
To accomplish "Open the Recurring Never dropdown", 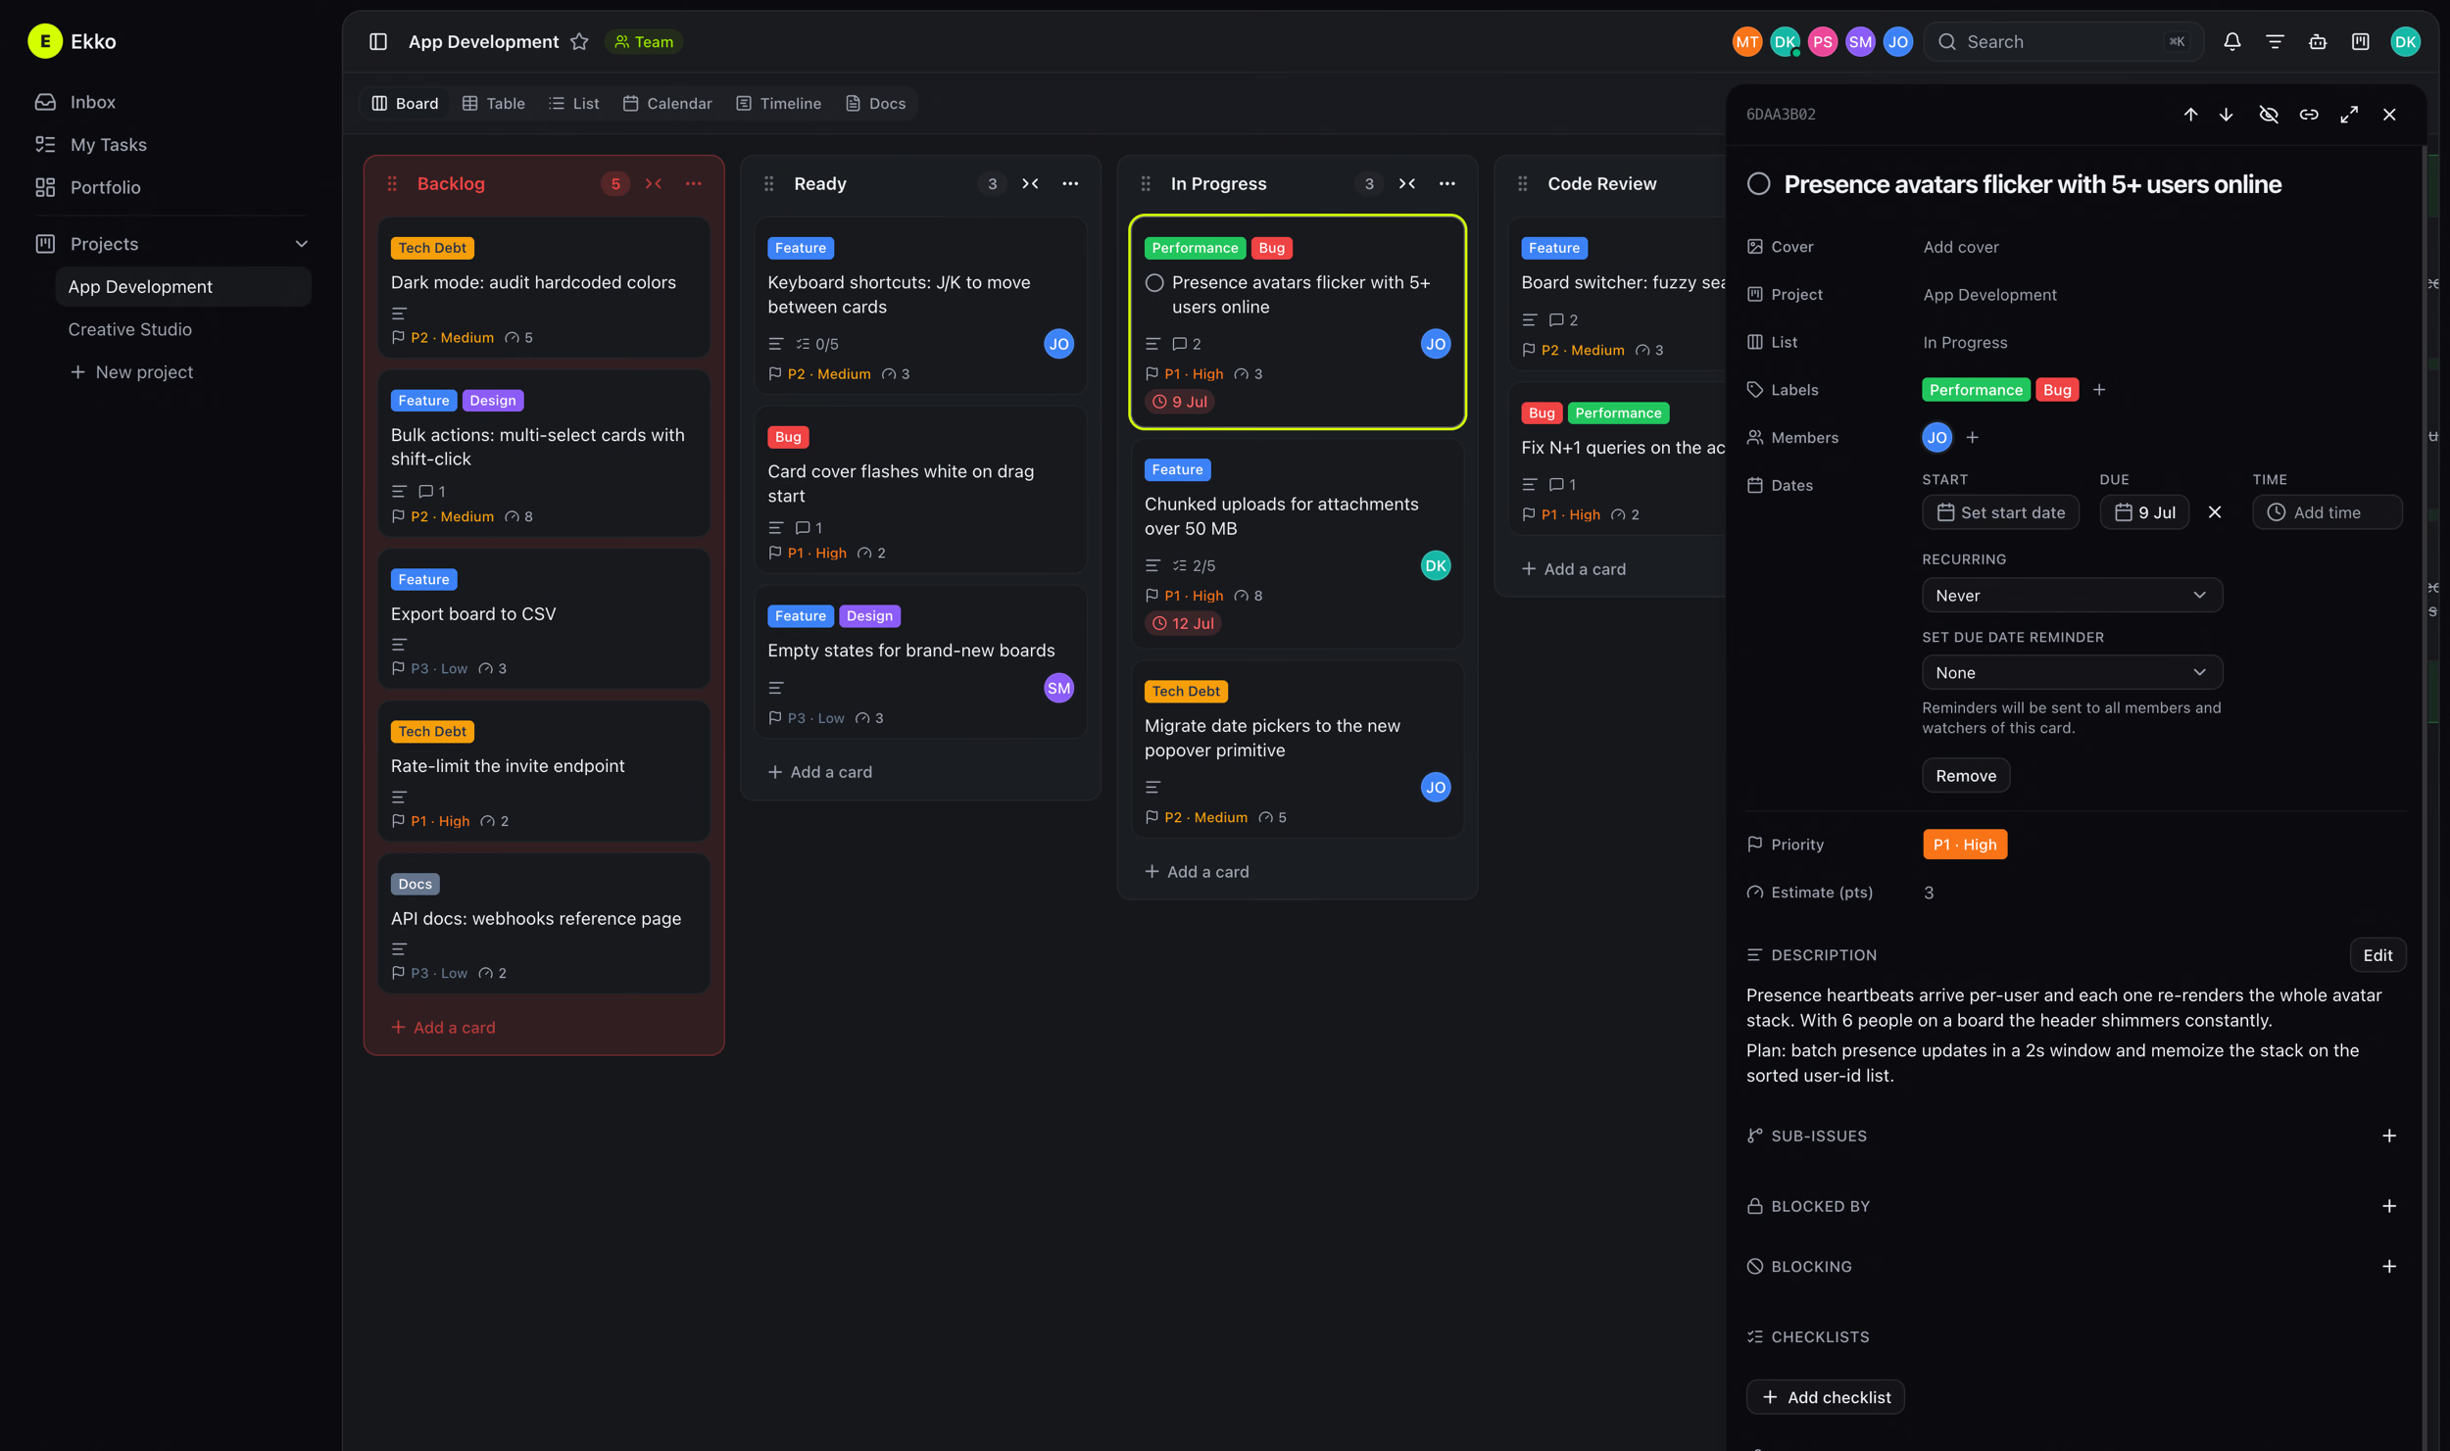I will coord(2072,595).
